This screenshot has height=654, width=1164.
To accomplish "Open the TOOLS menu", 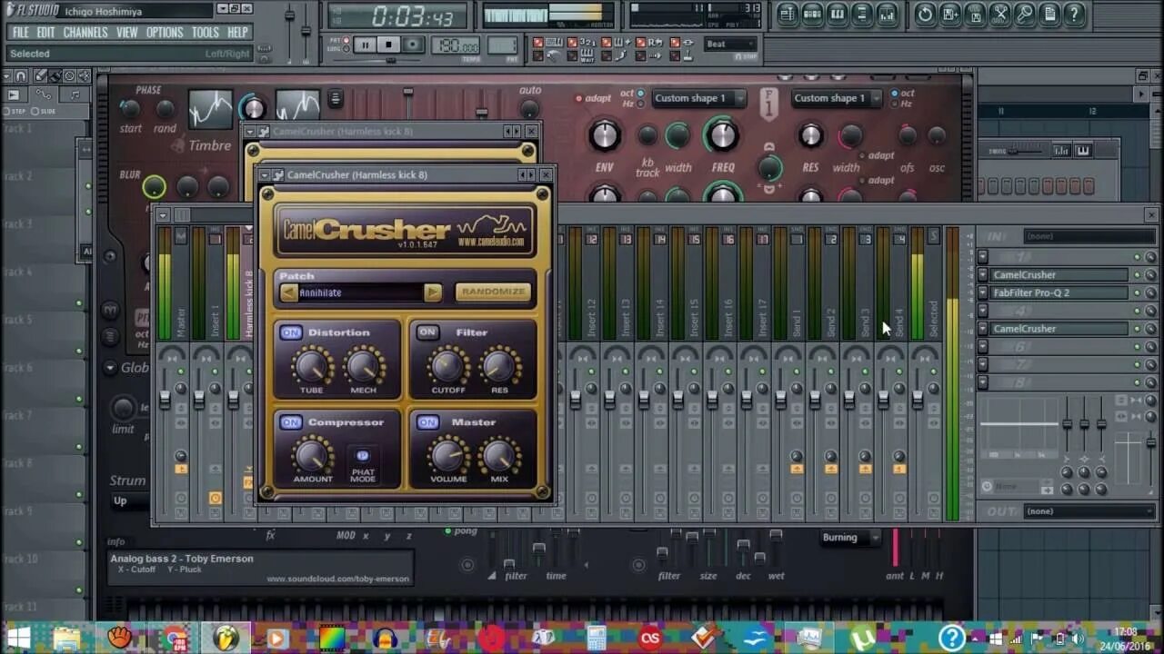I will (x=206, y=33).
